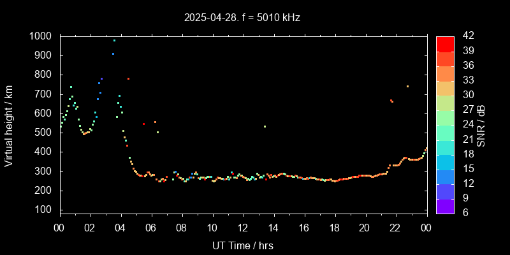The width and height of the screenshot is (510, 255).
Task: Select the blue colorbar band between 12 and 15
Action: pos(445,177)
